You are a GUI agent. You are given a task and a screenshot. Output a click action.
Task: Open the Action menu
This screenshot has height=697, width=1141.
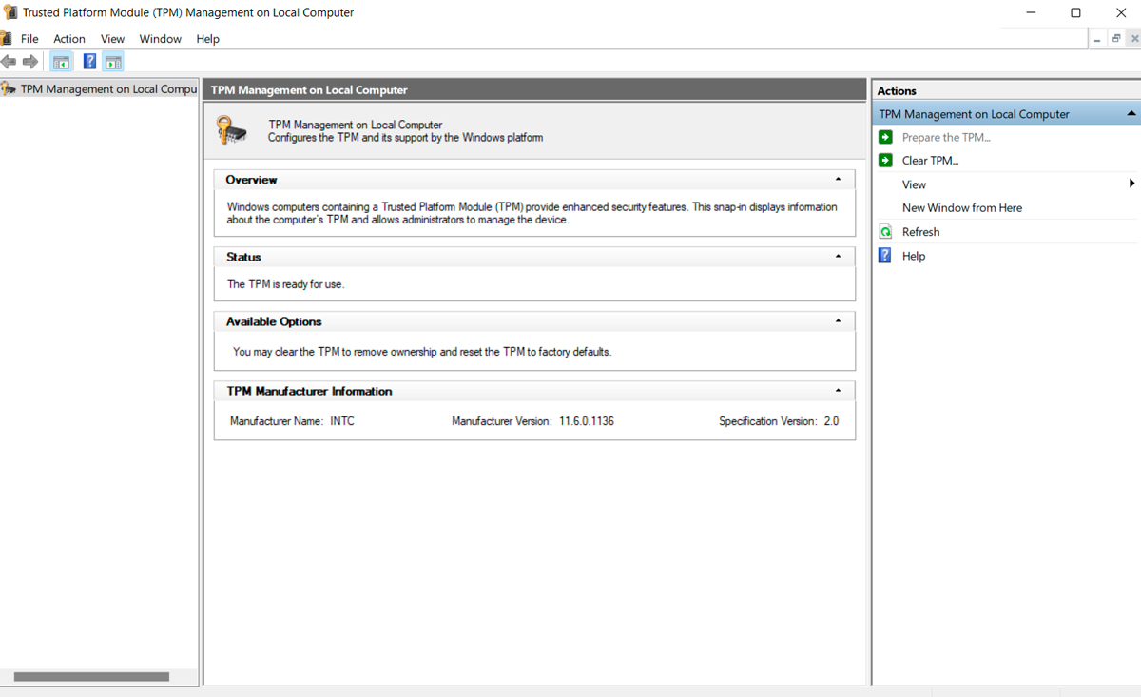(69, 39)
